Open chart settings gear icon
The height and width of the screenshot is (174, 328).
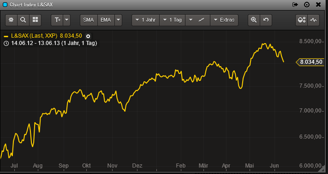click(11, 20)
